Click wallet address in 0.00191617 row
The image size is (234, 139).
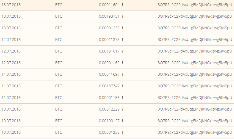[x=195, y=51]
